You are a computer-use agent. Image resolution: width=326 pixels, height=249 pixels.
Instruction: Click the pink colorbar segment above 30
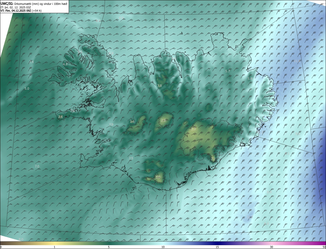[271, 243]
